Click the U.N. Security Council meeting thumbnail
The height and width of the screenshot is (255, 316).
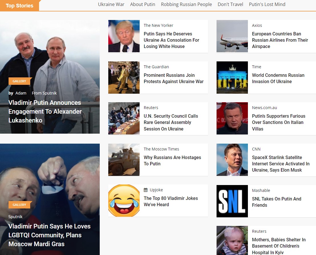[x=124, y=118]
